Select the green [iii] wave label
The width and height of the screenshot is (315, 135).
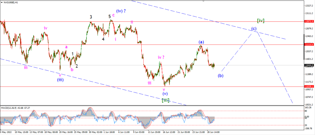coord(165,100)
